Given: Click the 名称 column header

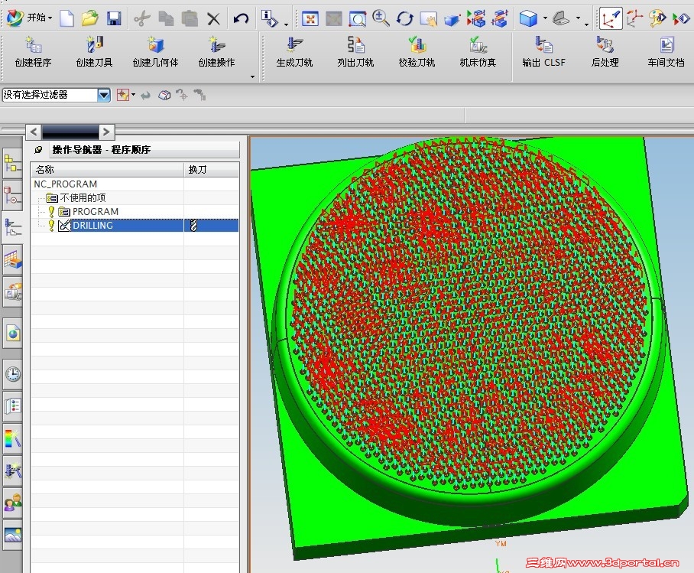Looking at the screenshot, I should (108, 169).
